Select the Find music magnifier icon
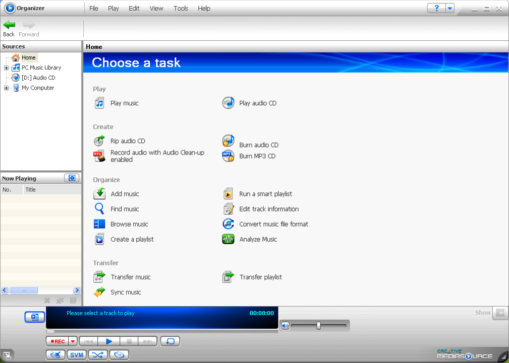The width and height of the screenshot is (509, 363). click(99, 209)
